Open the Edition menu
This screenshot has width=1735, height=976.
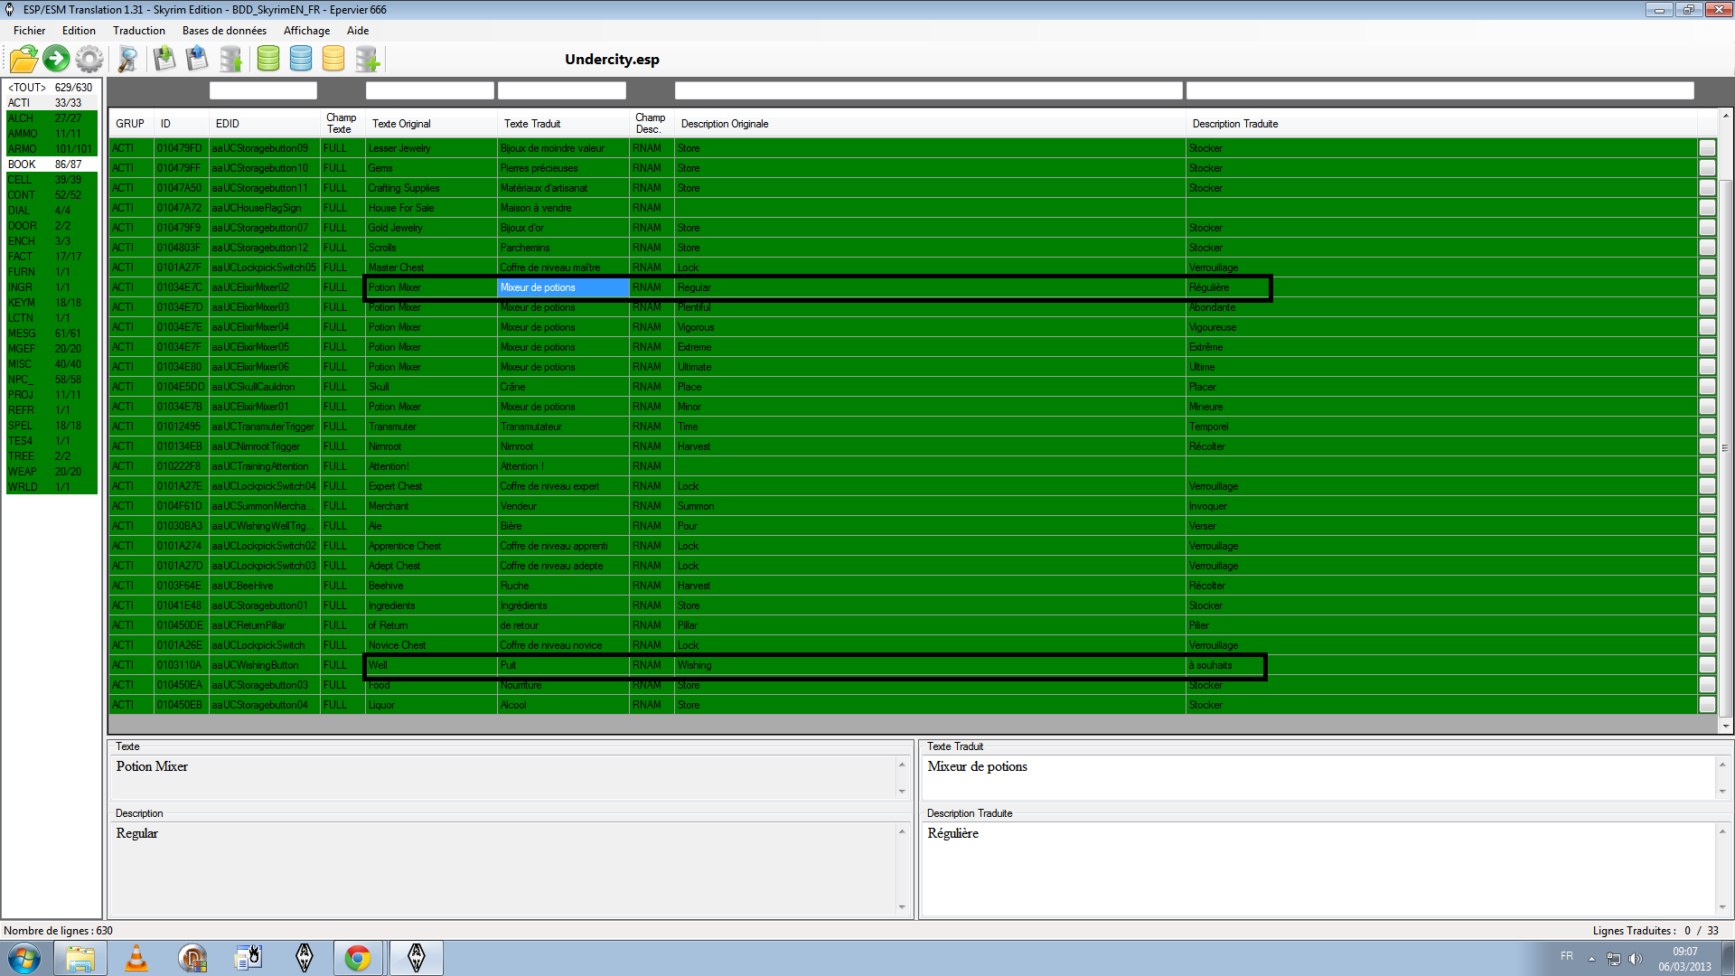79,31
